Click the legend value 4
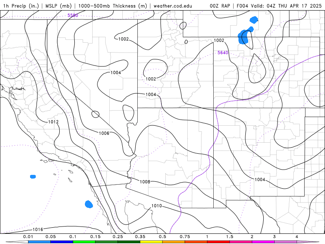Screen dimensions: 325x244 (297, 237)
